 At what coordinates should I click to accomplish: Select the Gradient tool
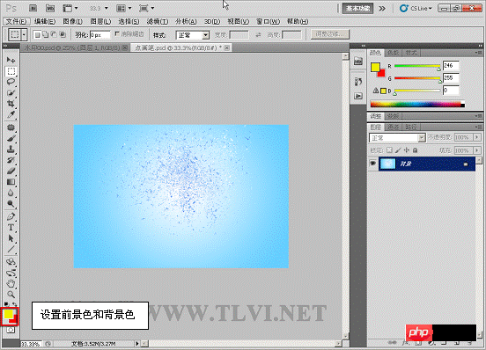pyautogui.click(x=11, y=182)
